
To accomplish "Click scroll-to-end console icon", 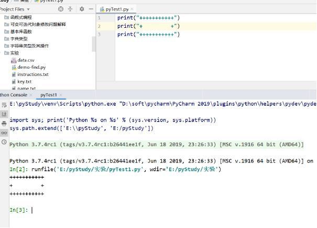I will [x=4, y=114].
